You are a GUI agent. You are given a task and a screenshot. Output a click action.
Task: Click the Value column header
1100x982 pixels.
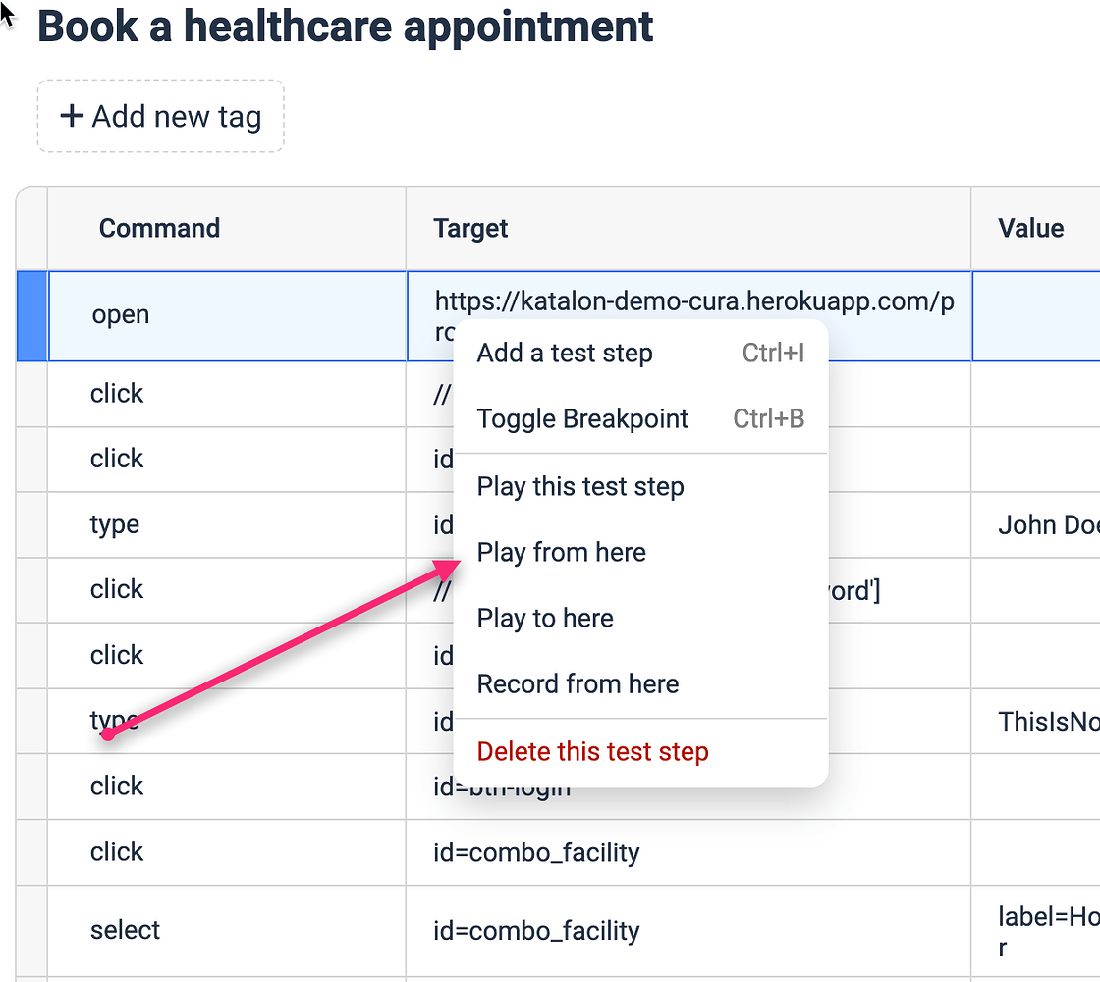[x=1031, y=228]
